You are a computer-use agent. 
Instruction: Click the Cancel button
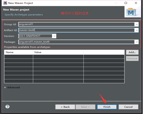click(x=128, y=107)
